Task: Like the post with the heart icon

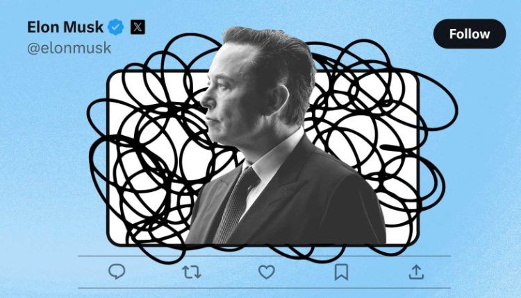Action: [x=267, y=272]
